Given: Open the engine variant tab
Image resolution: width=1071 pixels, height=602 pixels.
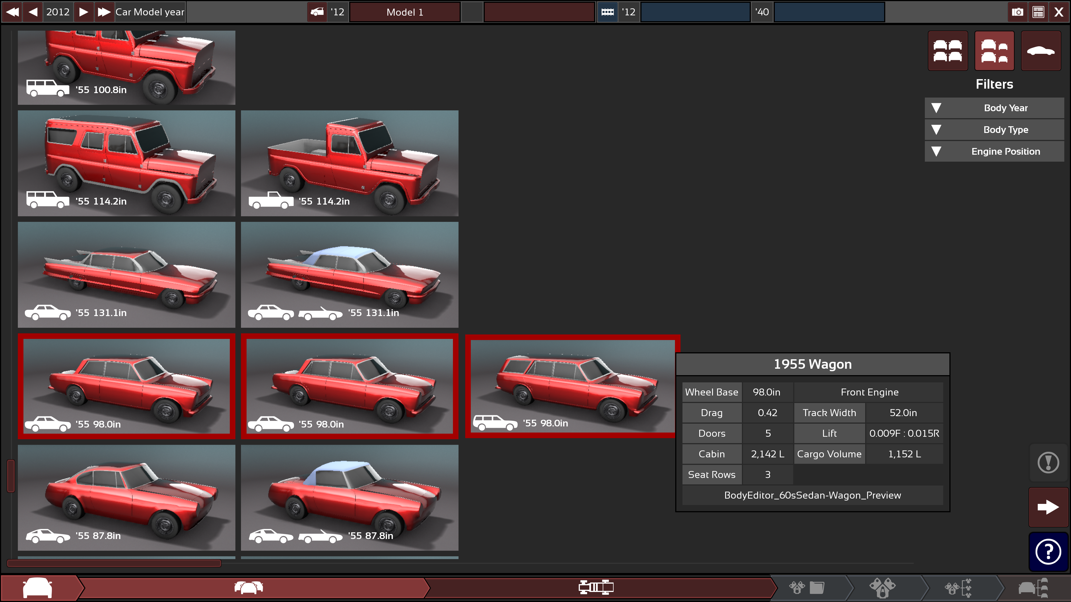Looking at the screenshot, I should coord(882,588).
